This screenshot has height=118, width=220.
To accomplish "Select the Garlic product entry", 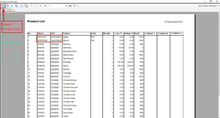I will pos(66,116).
